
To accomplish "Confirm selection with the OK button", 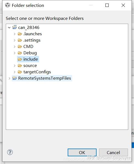I will click(82, 152).
